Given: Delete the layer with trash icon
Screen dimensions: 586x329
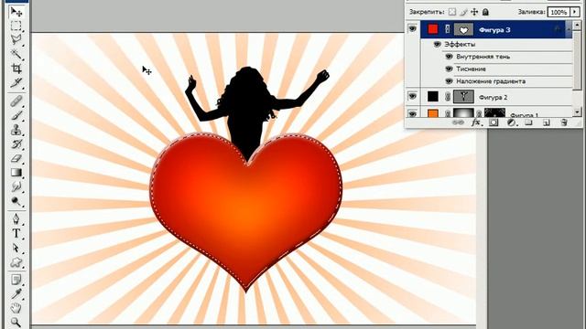Looking at the screenshot, I should pyautogui.click(x=564, y=122).
